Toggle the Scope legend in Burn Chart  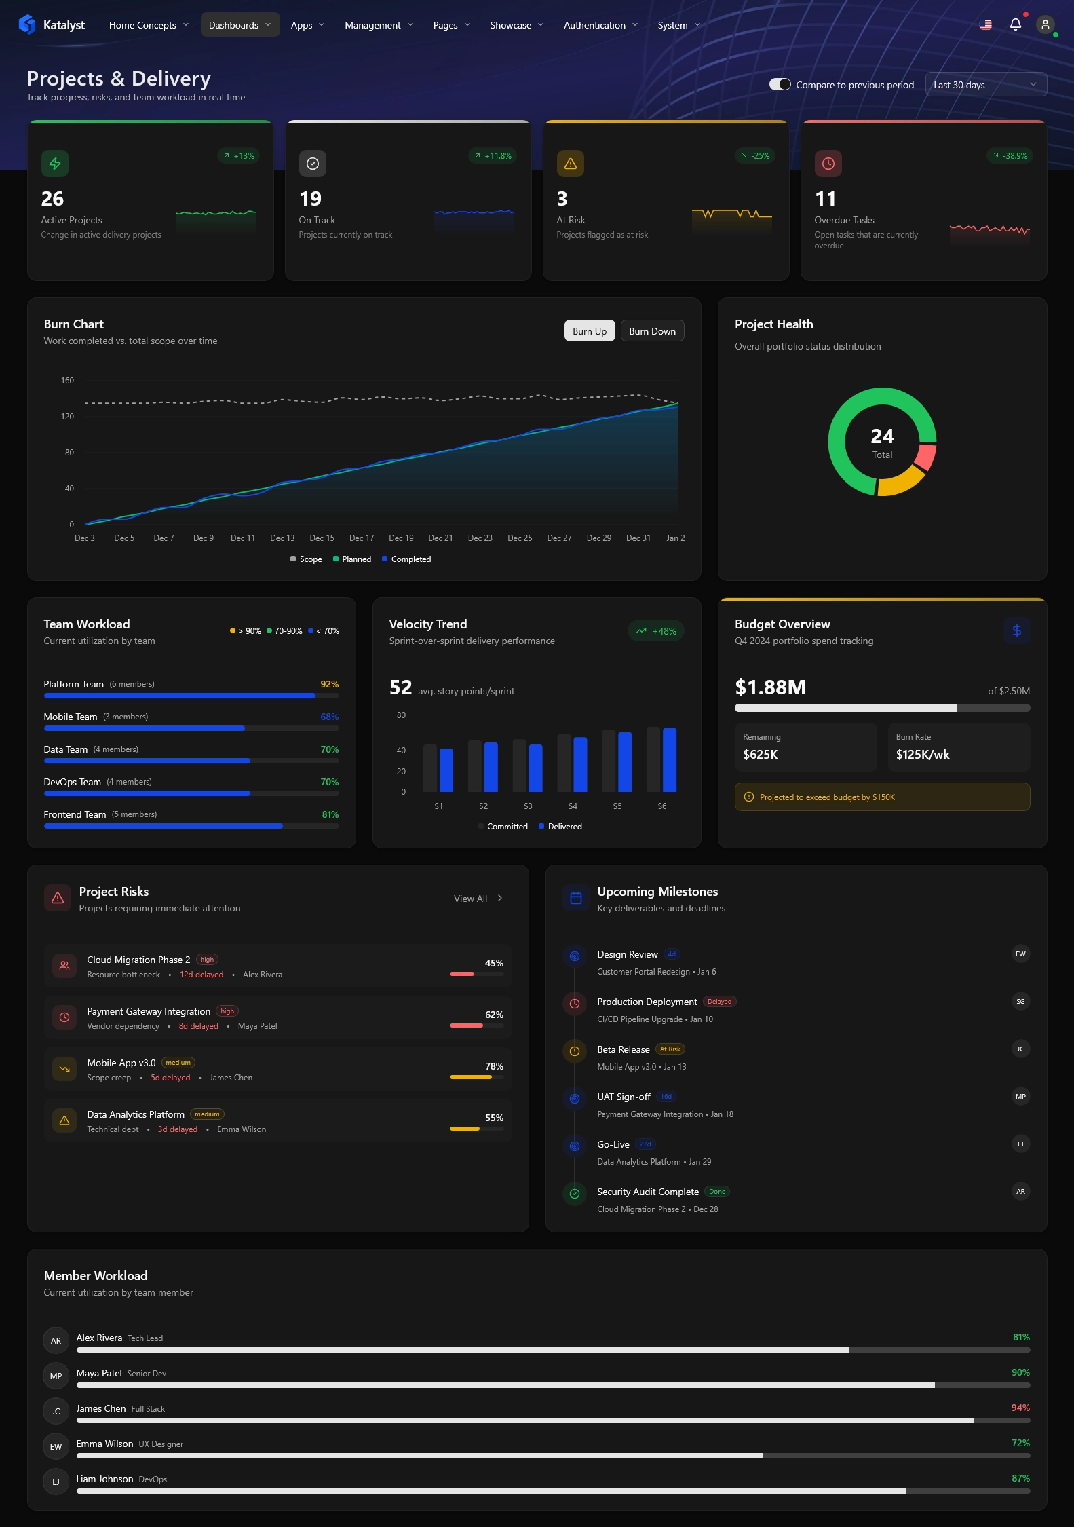pyautogui.click(x=306, y=559)
